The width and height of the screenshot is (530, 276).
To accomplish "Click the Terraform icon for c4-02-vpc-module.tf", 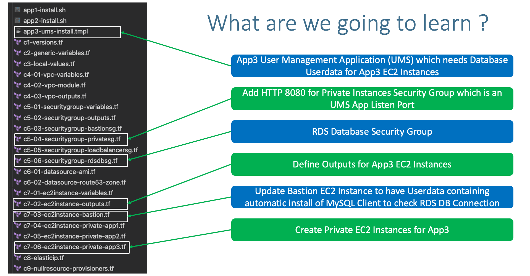I will pyautogui.click(x=18, y=85).
